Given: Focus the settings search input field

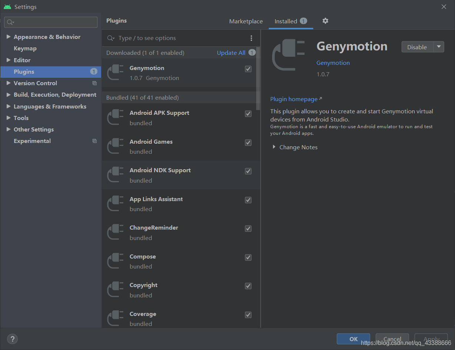Looking at the screenshot, I should pos(51,22).
